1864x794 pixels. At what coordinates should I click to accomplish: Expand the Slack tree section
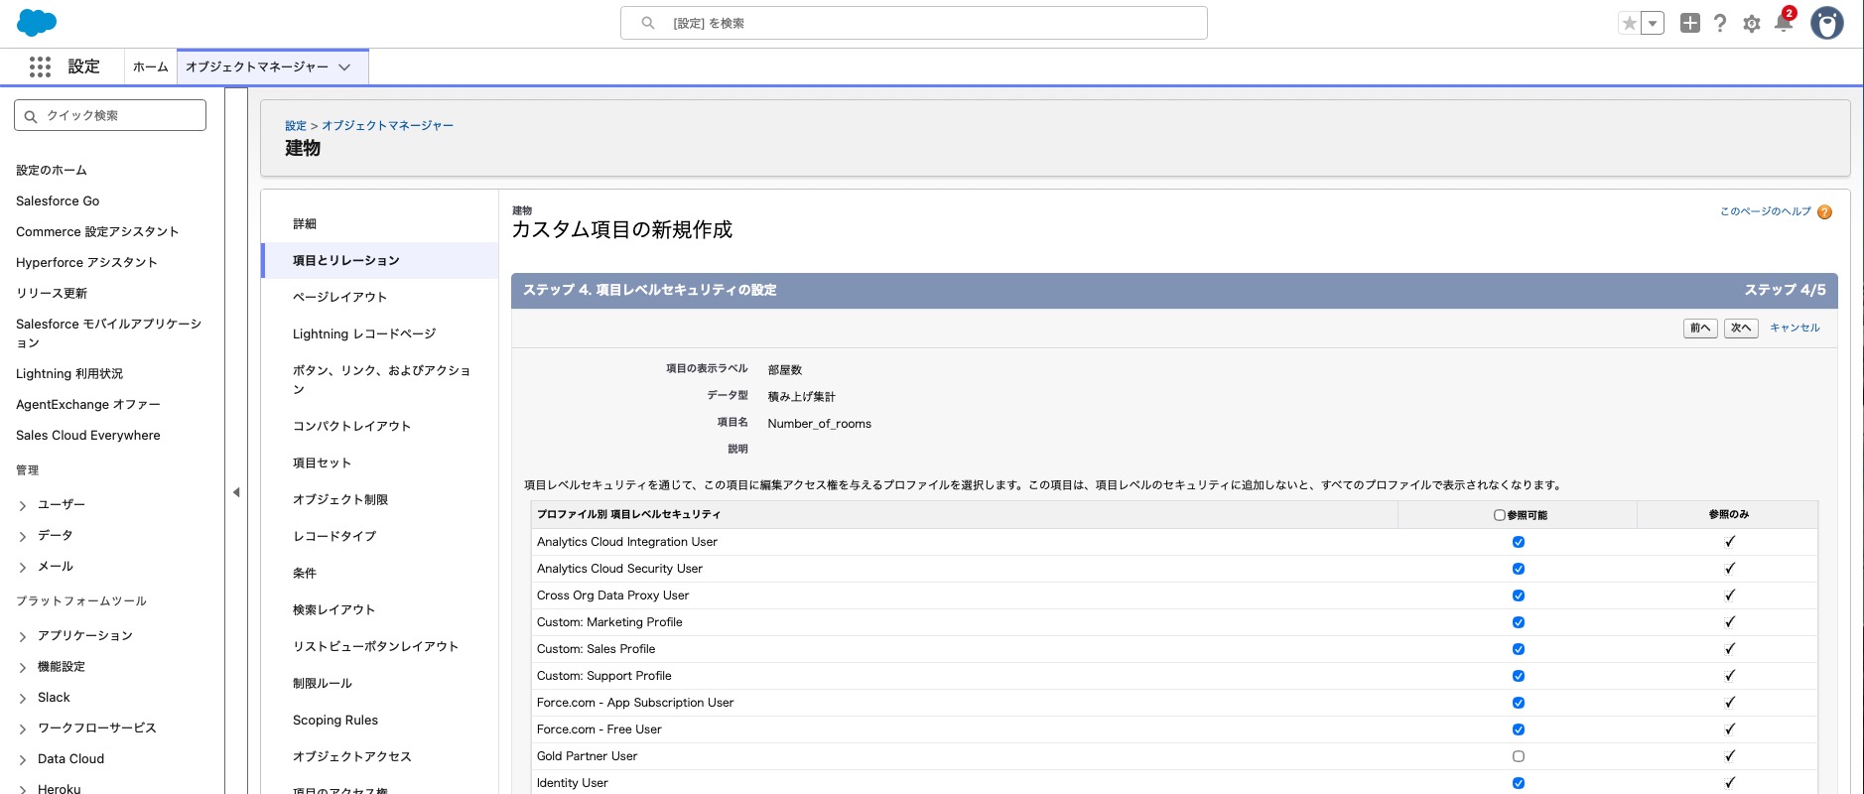pos(23,698)
